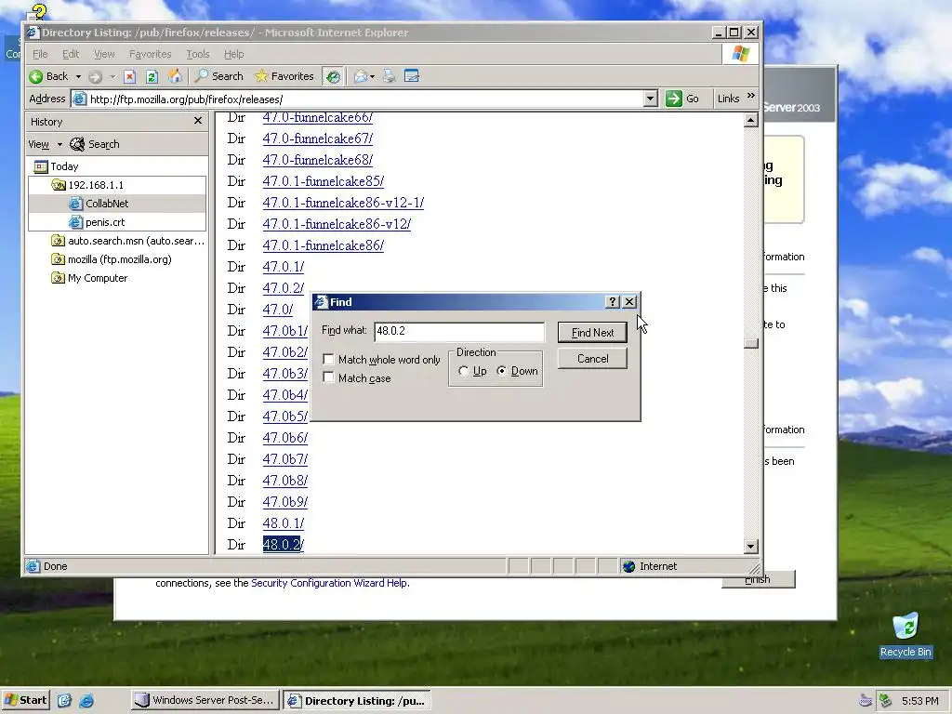This screenshot has width=952, height=714.
Task: Click the page scrollbar thumb
Action: 751,343
